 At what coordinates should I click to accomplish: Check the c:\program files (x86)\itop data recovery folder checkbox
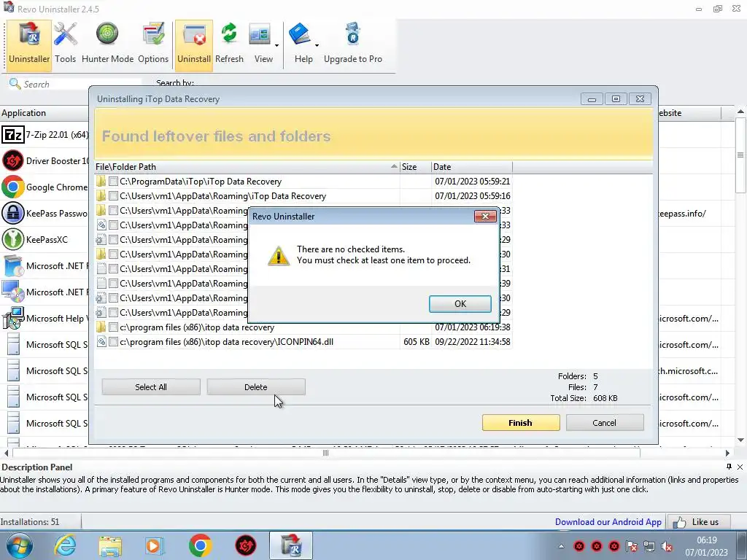113,327
